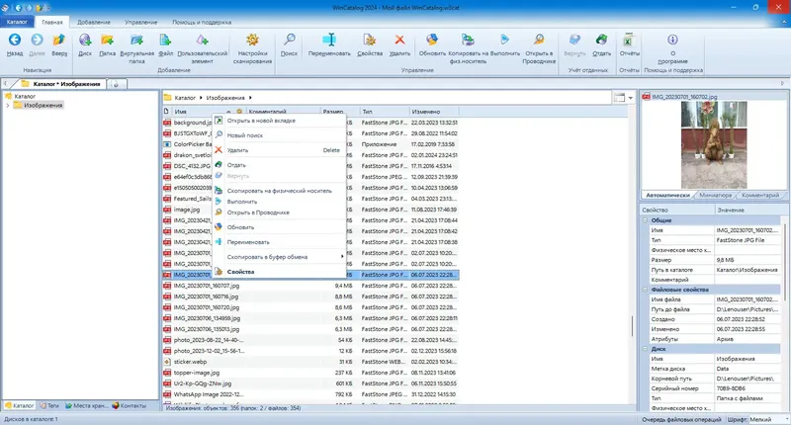
Task: Click the app icon in title bar
Action: click(6, 8)
